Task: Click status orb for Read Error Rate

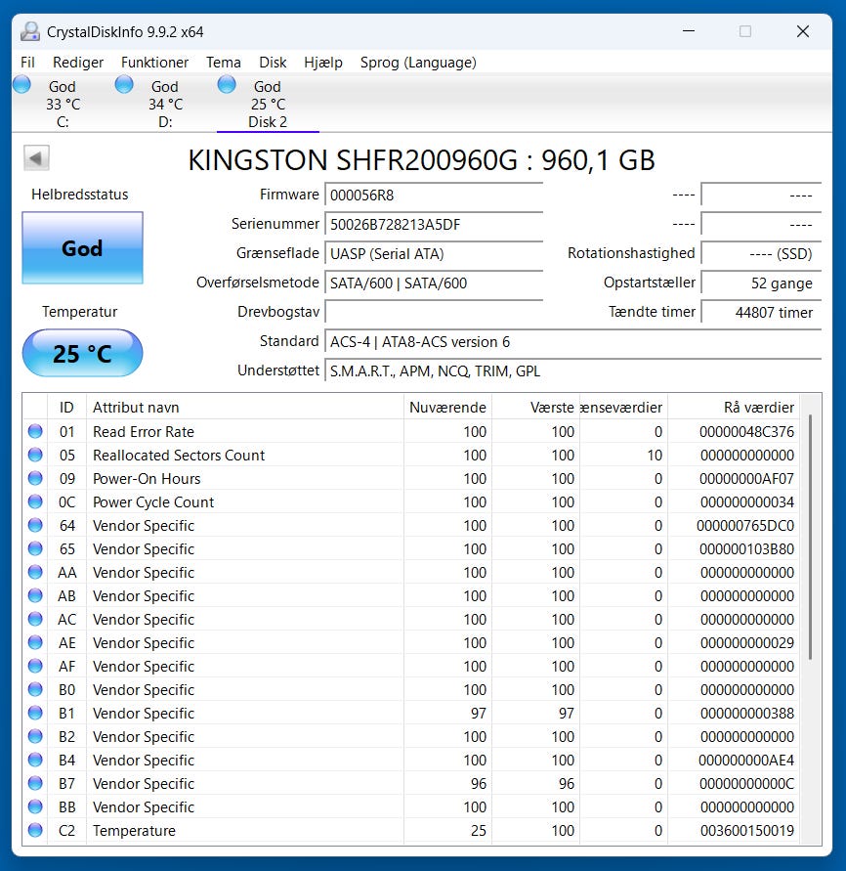Action: click(x=35, y=432)
